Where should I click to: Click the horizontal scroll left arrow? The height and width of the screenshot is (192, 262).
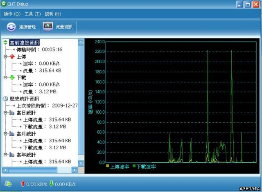coord(5,170)
